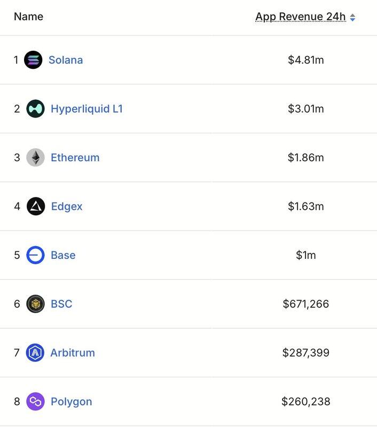Click the Solana chain logo icon
The image size is (377, 427).
pos(33,60)
